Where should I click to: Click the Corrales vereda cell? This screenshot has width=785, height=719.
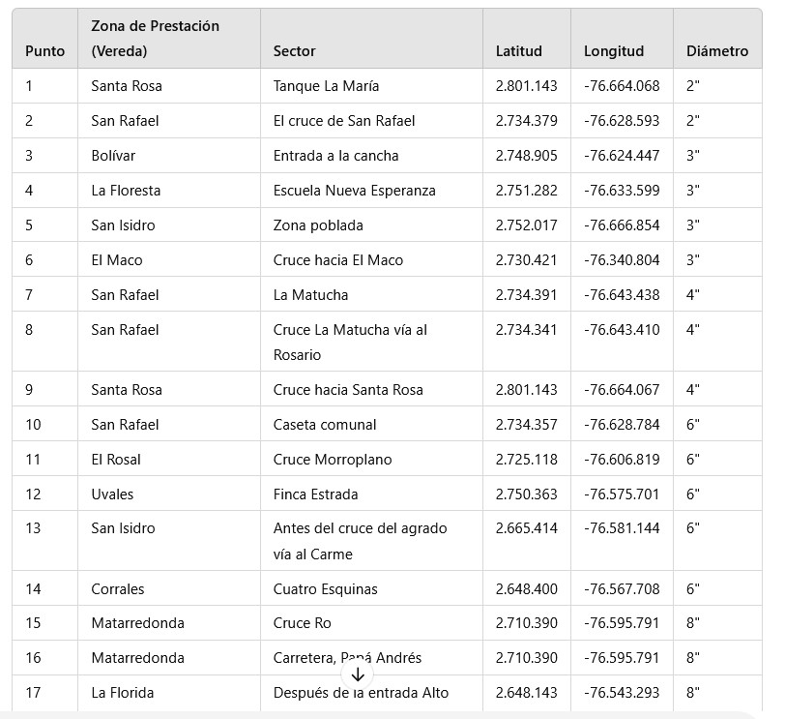click(118, 589)
